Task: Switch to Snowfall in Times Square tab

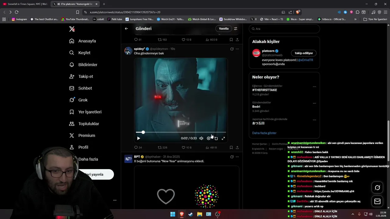Action: pos(25,4)
